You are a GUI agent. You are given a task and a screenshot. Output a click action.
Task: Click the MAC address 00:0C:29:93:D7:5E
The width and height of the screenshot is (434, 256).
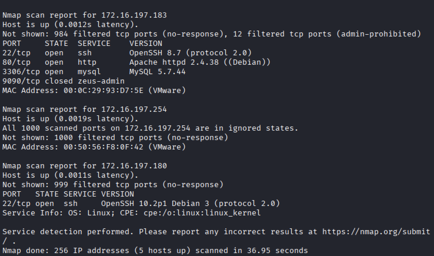tap(103, 91)
